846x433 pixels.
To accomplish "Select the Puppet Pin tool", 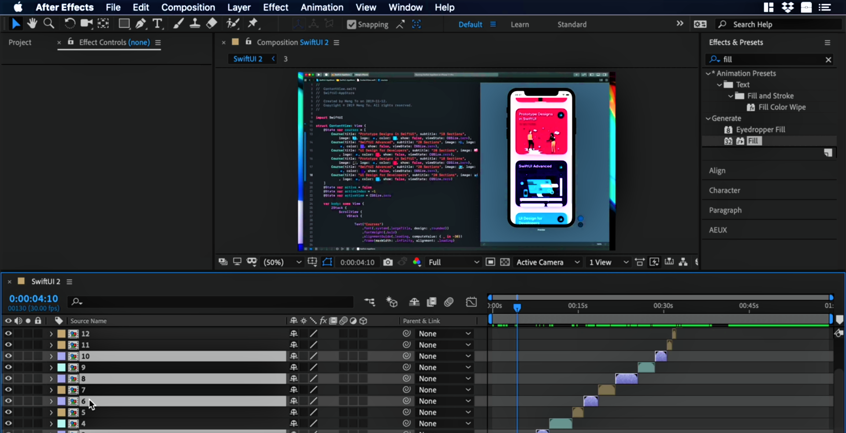I will point(253,23).
